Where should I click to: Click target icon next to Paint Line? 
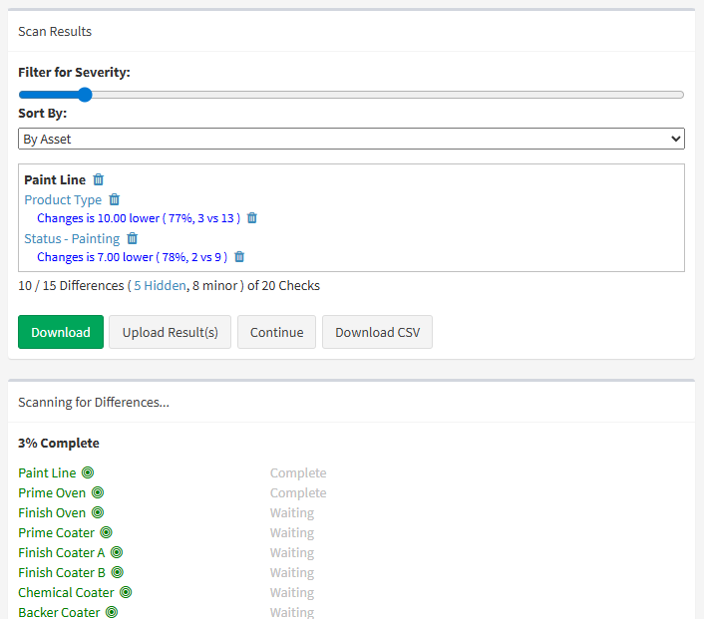point(88,473)
